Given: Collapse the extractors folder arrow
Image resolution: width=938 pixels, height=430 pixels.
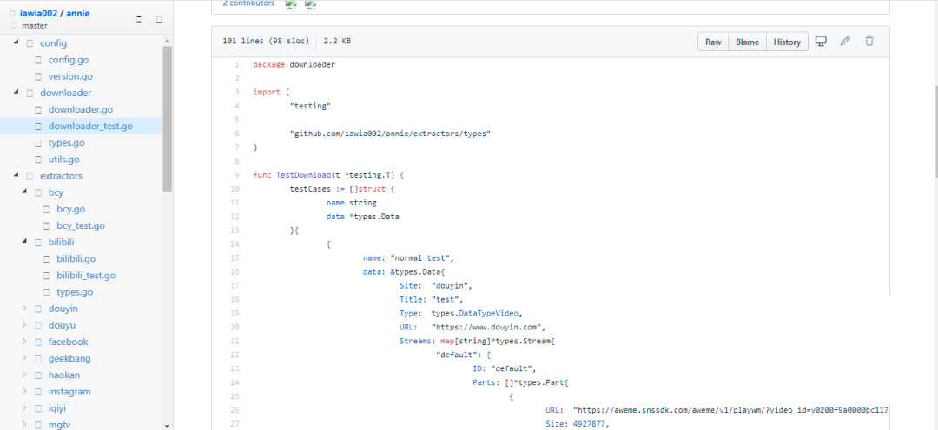Looking at the screenshot, I should click(16, 176).
